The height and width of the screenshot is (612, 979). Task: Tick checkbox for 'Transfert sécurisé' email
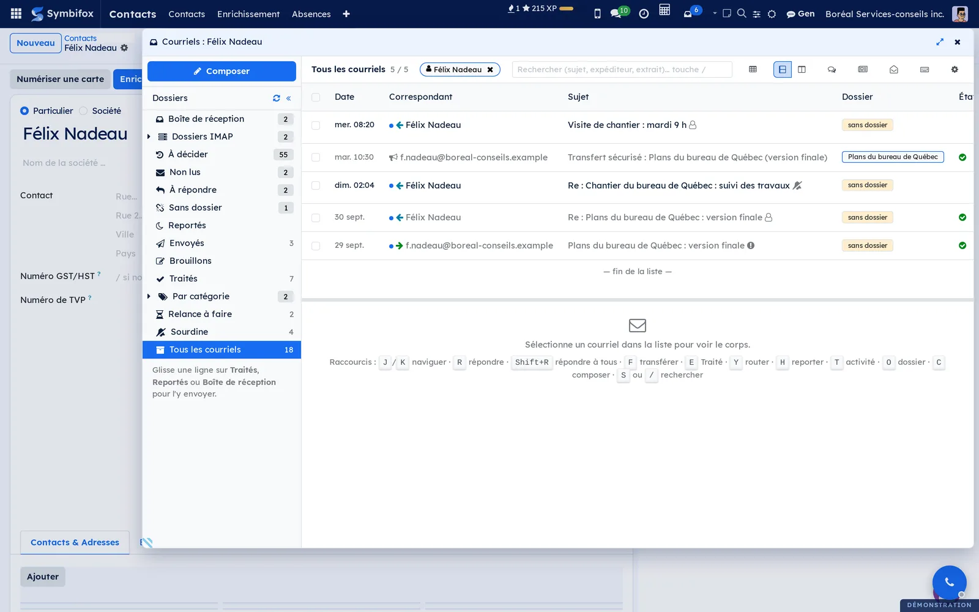tap(316, 157)
